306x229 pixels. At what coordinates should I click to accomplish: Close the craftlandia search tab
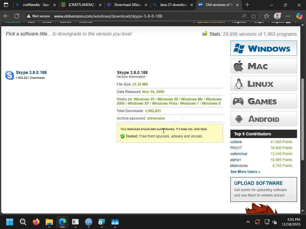point(54,5)
